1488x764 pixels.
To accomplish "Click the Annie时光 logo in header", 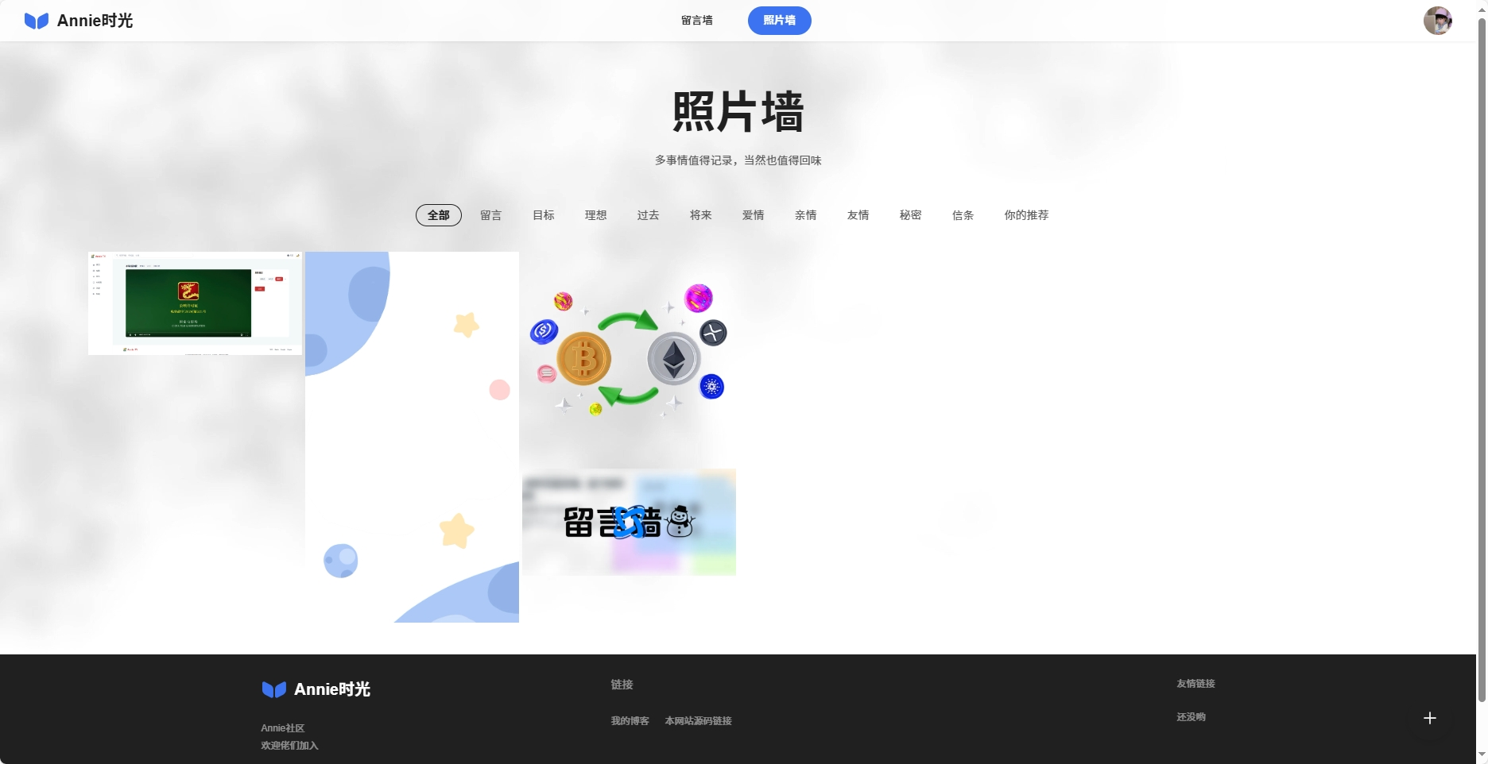I will click(x=79, y=21).
